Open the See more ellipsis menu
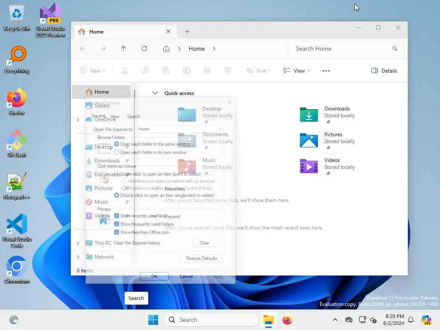 click(326, 71)
